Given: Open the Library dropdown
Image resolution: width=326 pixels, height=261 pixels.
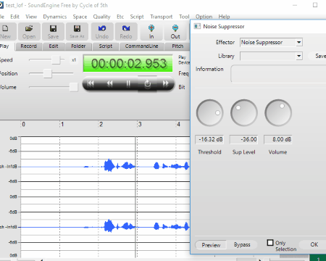Looking at the screenshot, I should tap(299, 56).
